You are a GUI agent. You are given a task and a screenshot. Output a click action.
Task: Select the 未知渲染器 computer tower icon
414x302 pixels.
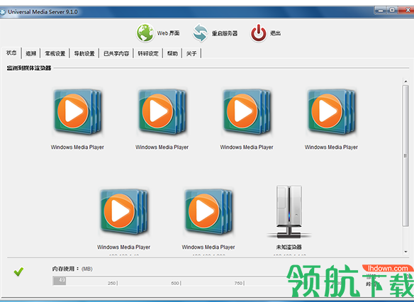click(x=289, y=212)
